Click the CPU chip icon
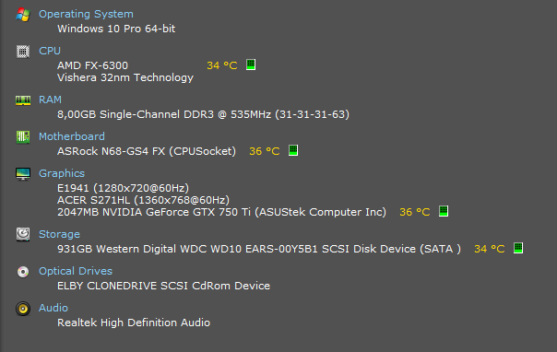 coord(23,52)
